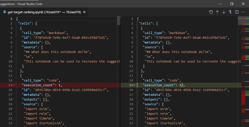Click the removed line 15 in left pane
Image resolution: width=249 pixels, height=127 pixels.
click(60, 85)
